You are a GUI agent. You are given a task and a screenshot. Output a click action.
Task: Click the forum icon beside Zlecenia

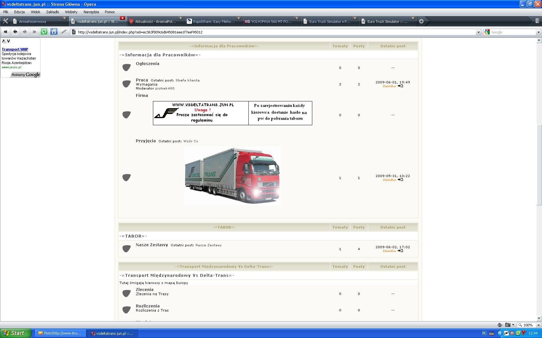(126, 293)
